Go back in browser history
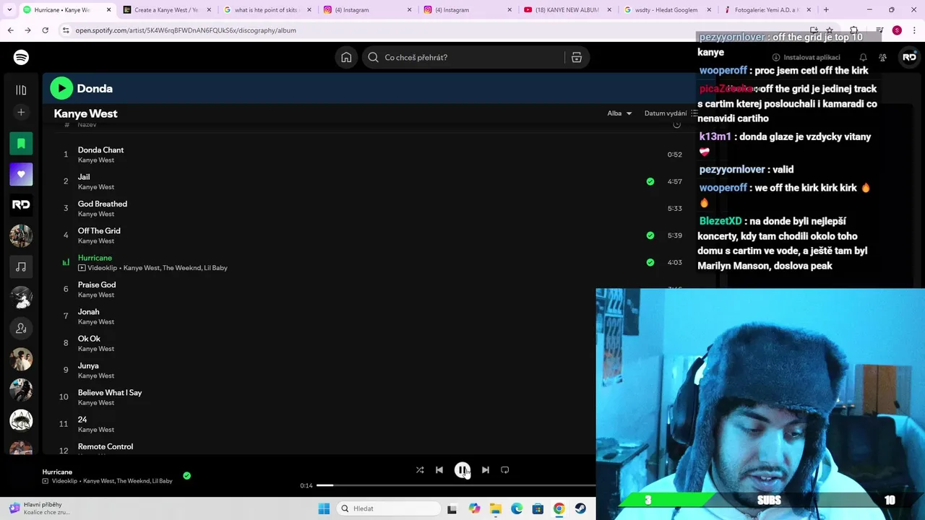 (10, 30)
